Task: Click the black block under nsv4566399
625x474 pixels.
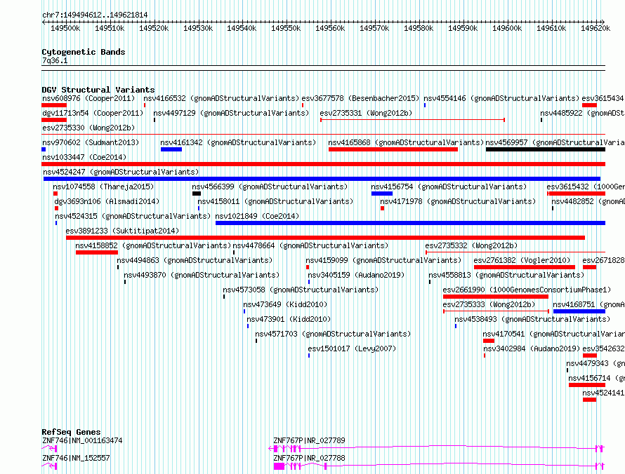Action: pyautogui.click(x=197, y=194)
